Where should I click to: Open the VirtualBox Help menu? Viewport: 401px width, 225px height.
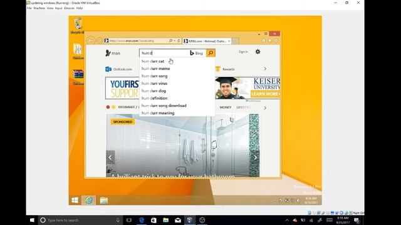[x=80, y=8]
